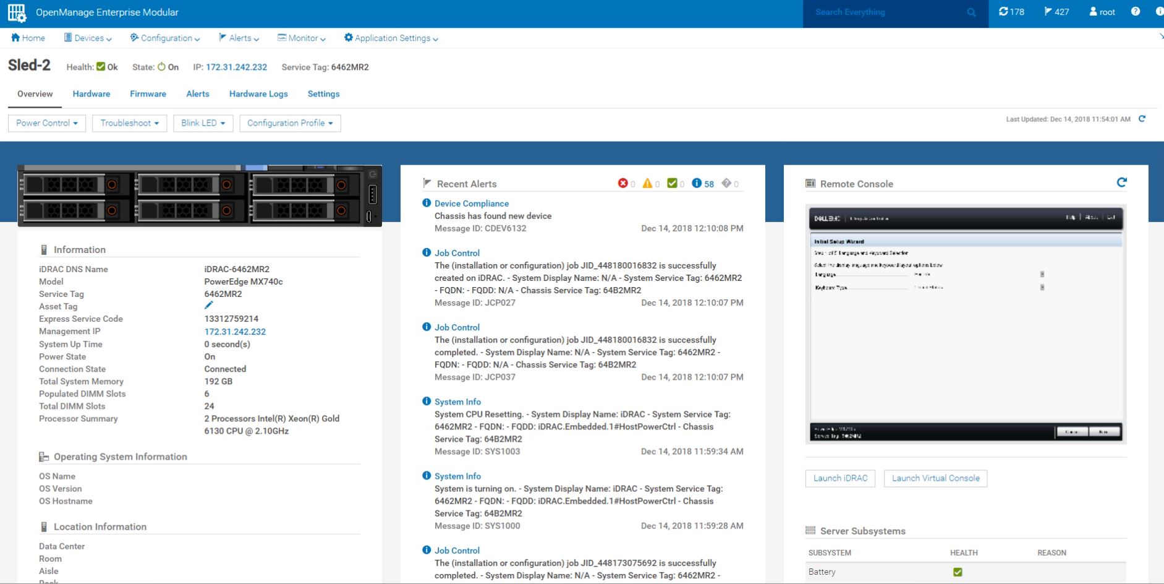Open the System Info alert SYS1003
Image resolution: width=1164 pixels, height=584 pixels.
click(x=457, y=401)
